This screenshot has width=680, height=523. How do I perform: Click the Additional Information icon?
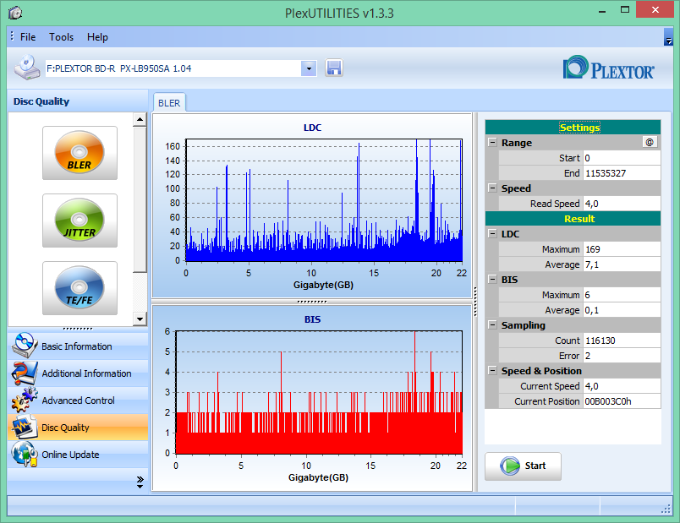[x=25, y=373]
